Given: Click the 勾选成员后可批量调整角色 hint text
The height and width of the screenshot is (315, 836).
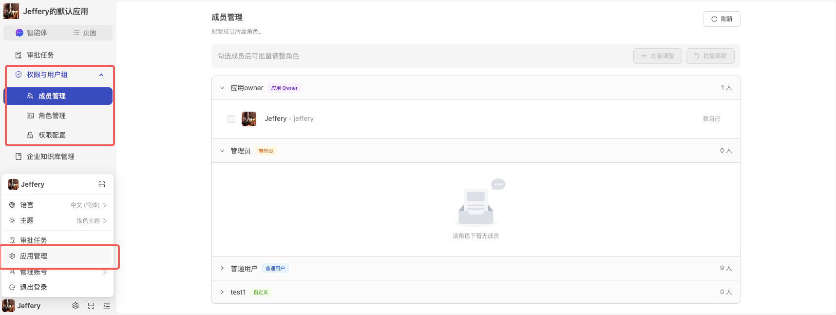Looking at the screenshot, I should coord(258,56).
